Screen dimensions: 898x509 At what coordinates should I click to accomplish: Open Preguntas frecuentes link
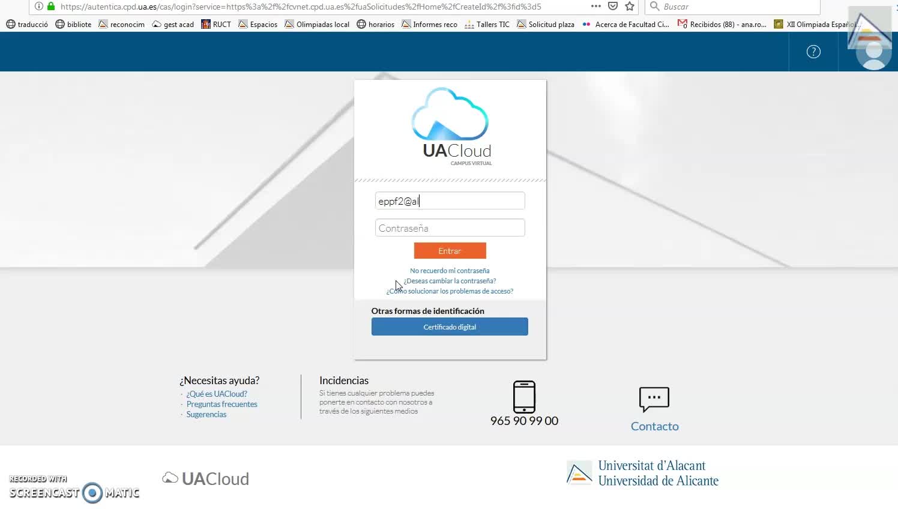(x=221, y=404)
